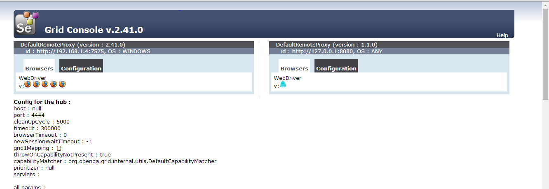
Task: Click 'DefaultRemoteProxy (version : 2.41.0)' header
Action: (x=73, y=44)
